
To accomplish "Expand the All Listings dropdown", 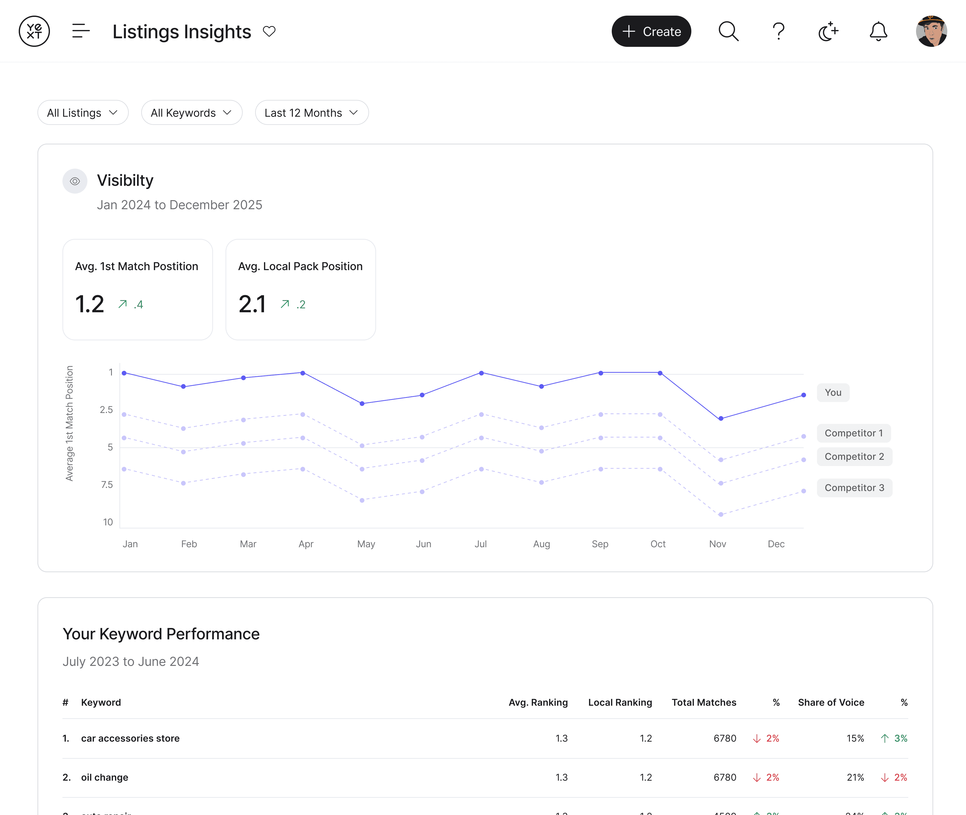I will pos(83,113).
